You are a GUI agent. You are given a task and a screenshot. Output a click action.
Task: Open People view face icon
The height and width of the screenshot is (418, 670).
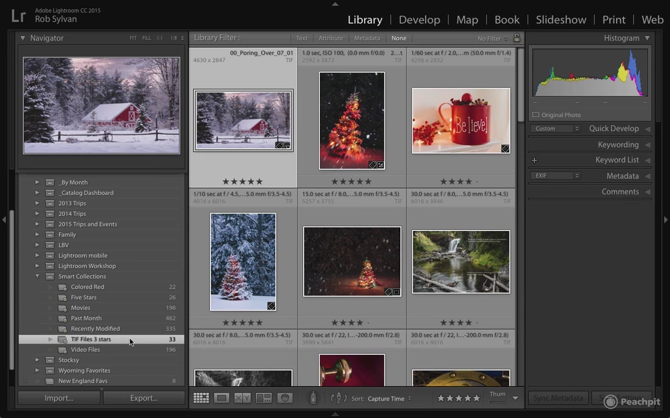[x=284, y=398]
